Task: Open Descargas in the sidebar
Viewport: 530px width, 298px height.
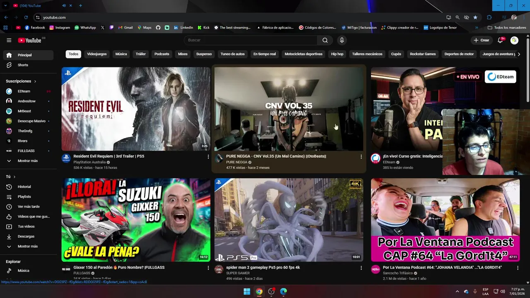Action: tap(28, 236)
